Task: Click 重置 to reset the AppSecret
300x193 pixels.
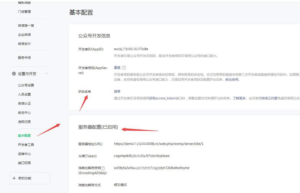Action: [116, 68]
